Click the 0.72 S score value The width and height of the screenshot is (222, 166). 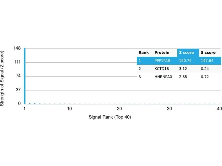click(205, 77)
